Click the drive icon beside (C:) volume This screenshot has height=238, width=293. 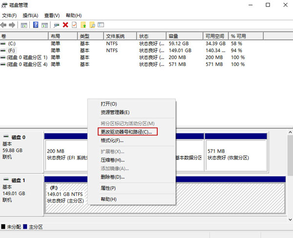(x=3, y=43)
